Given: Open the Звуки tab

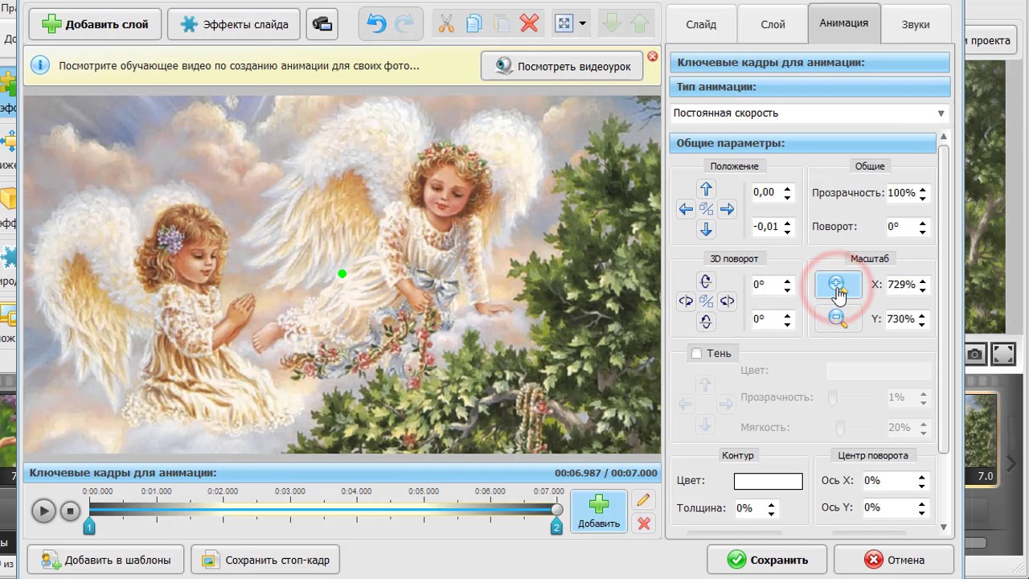Looking at the screenshot, I should click(916, 24).
